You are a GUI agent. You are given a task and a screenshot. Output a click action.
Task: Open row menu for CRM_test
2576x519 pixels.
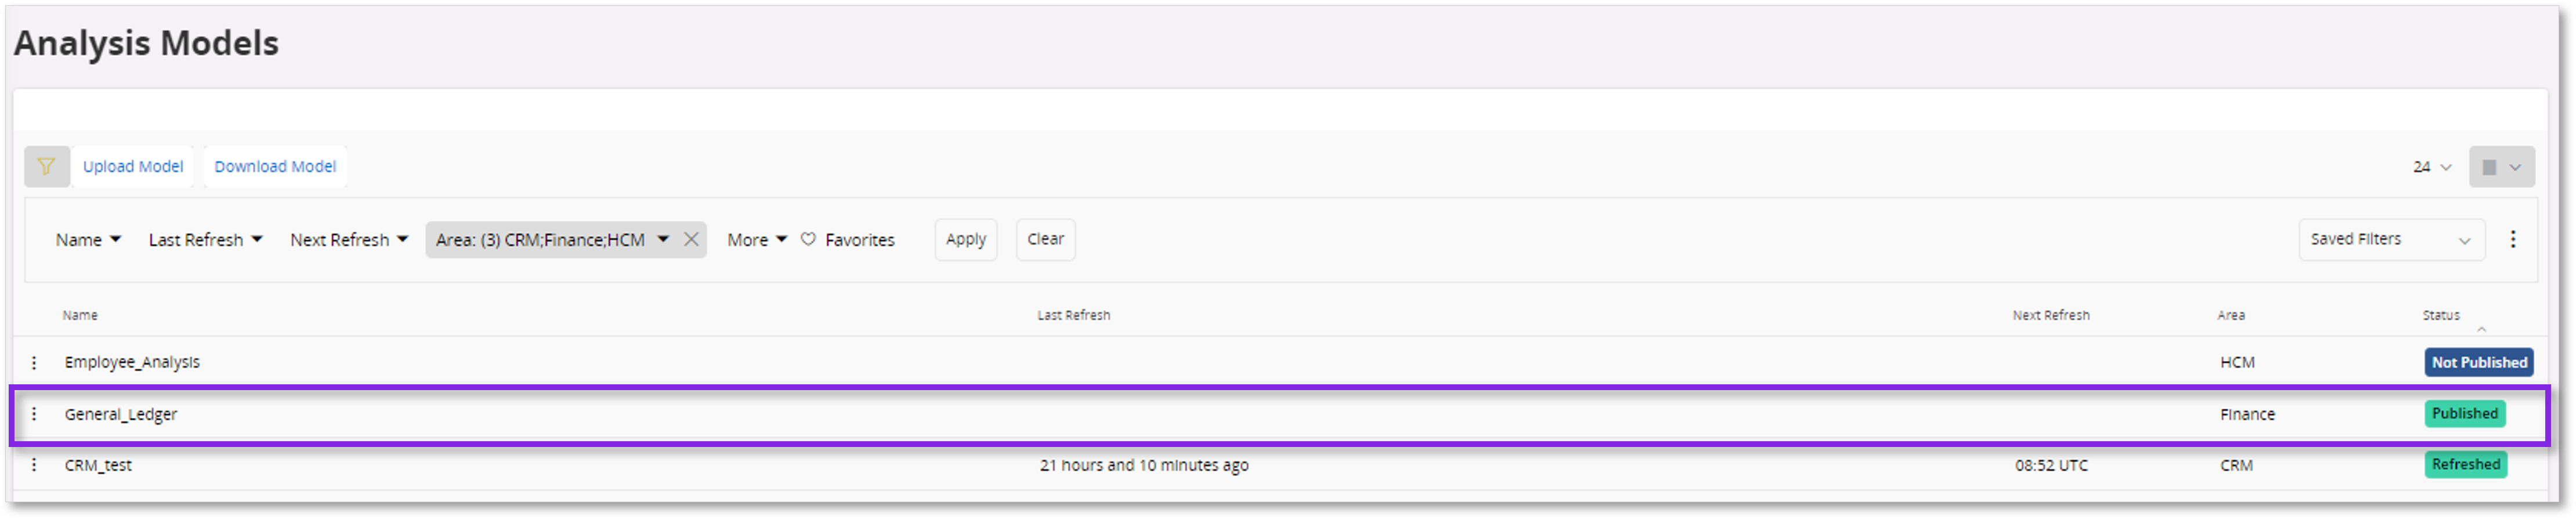[34, 465]
